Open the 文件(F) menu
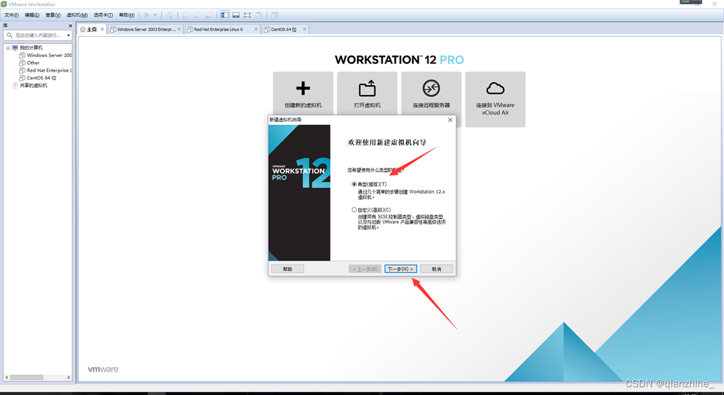Screen dimensions: 724x395 pyautogui.click(x=12, y=16)
